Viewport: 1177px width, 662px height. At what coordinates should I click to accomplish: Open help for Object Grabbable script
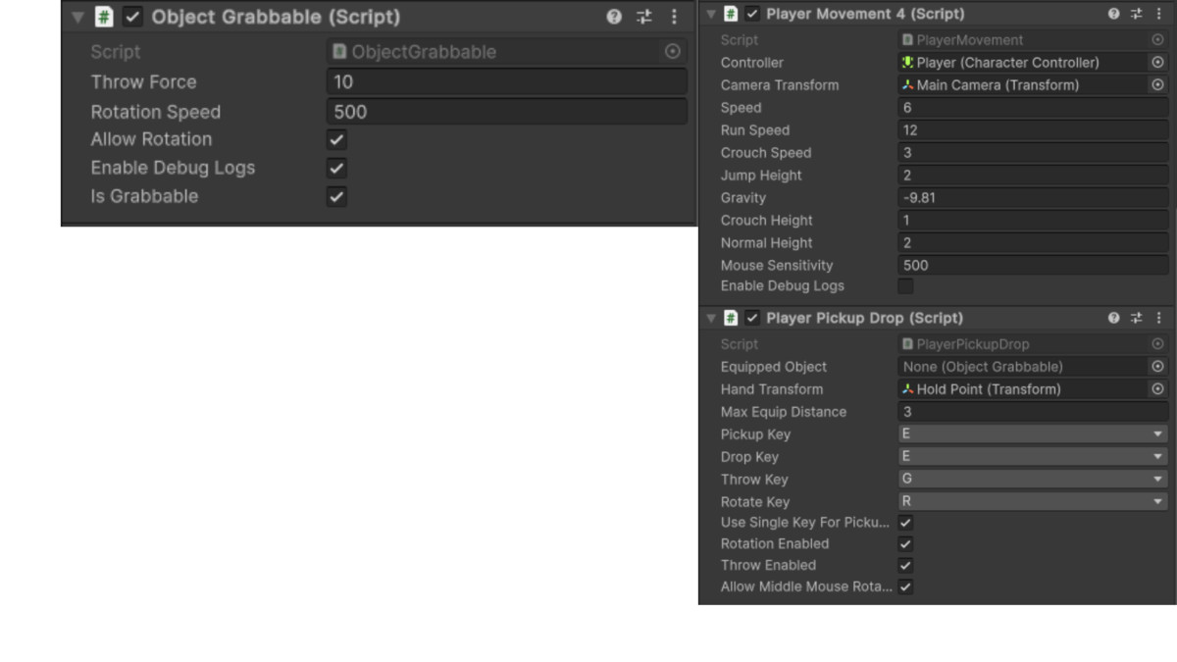[x=614, y=17]
